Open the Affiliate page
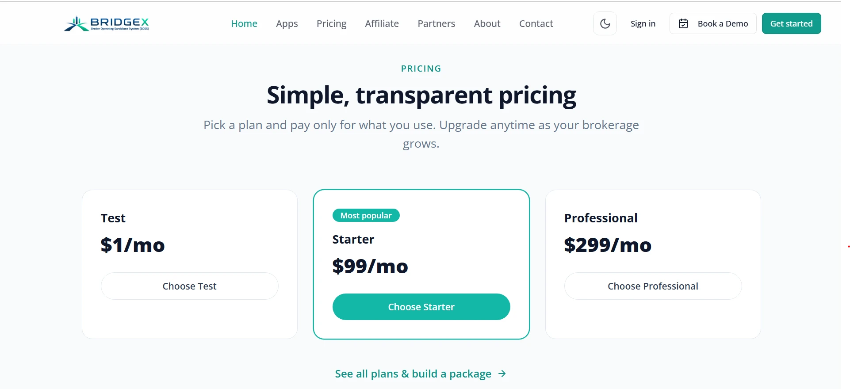Image resolution: width=850 pixels, height=389 pixels. (382, 23)
